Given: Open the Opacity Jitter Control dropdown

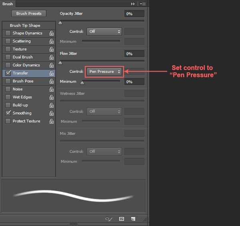Looking at the screenshot, I should 104,32.
